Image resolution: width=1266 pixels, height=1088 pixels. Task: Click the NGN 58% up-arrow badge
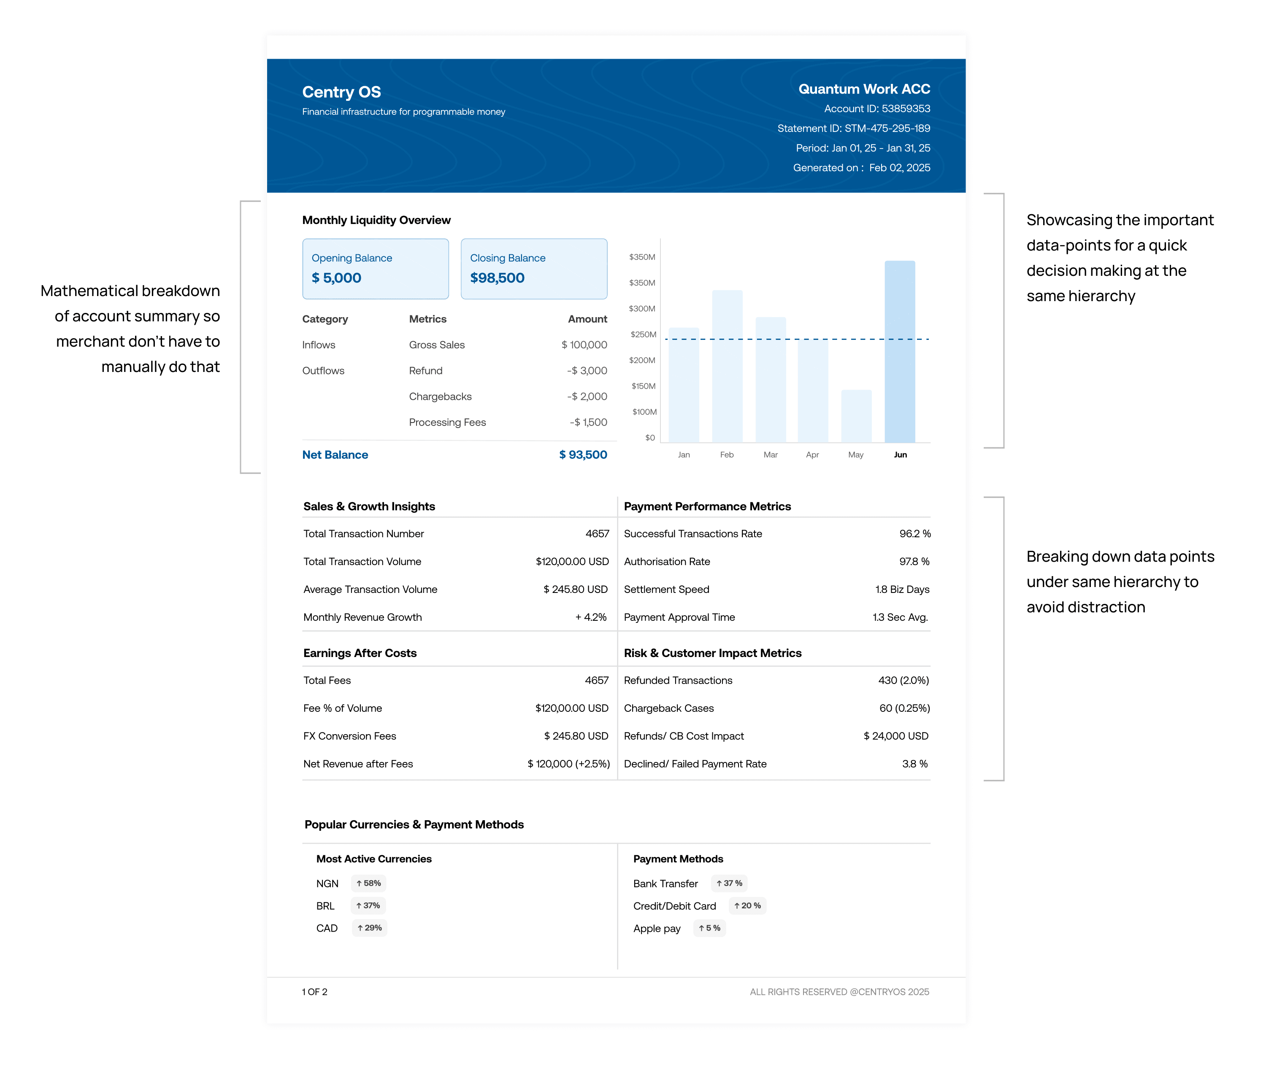368,883
